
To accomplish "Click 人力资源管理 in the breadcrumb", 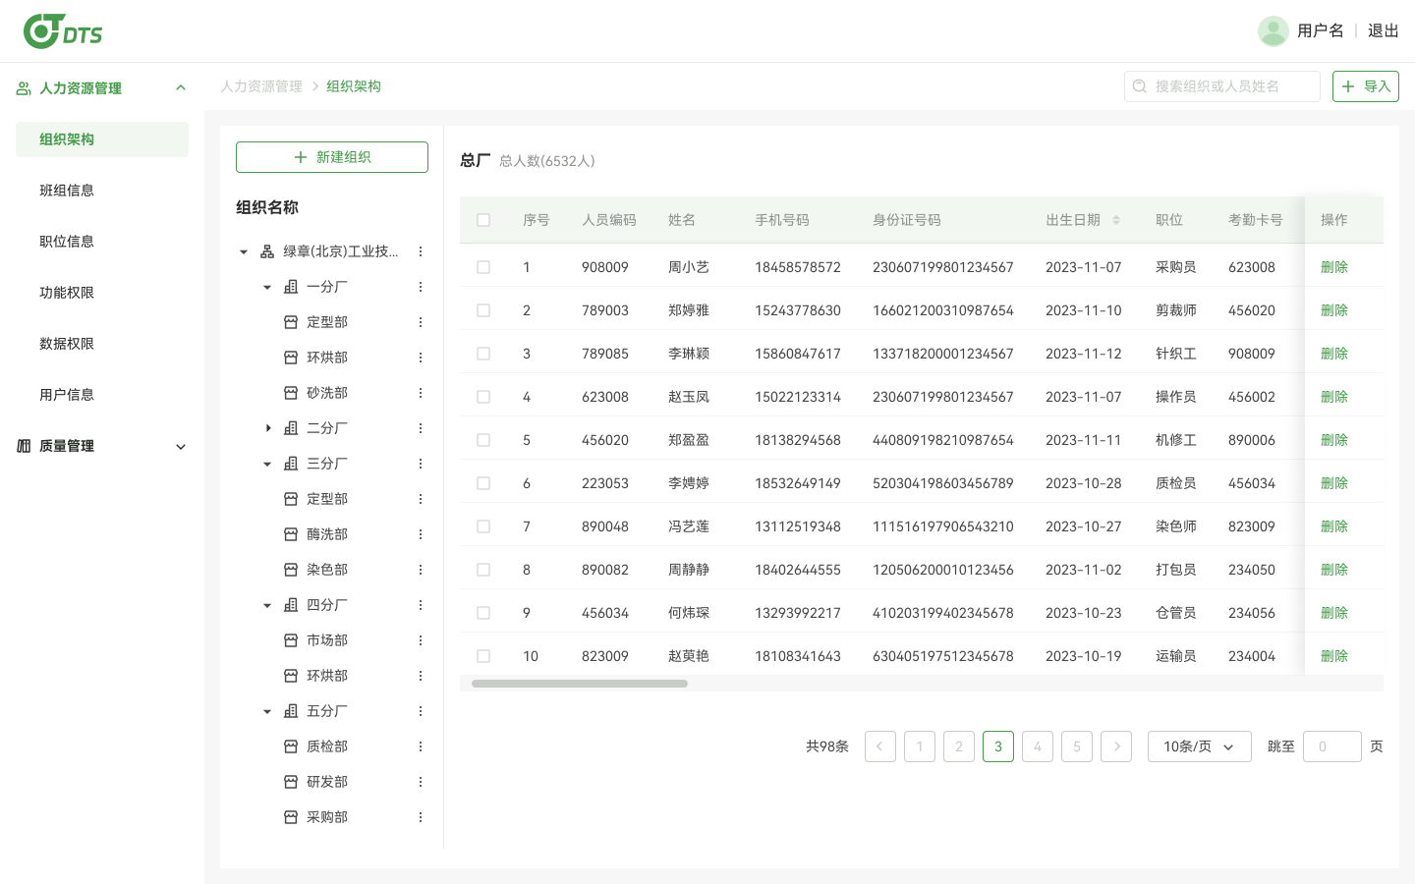I will [261, 86].
